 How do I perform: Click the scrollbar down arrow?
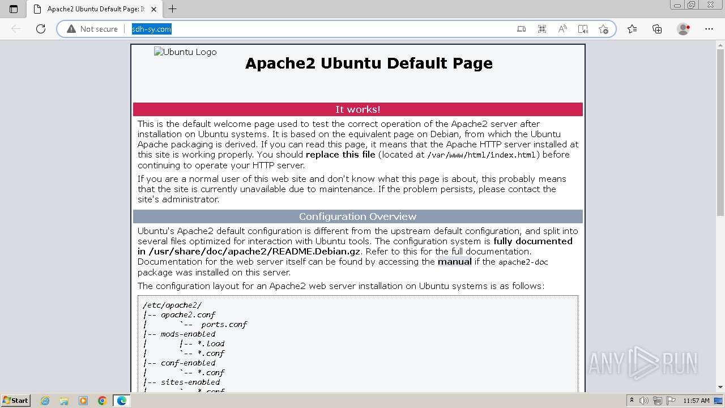tap(720, 387)
